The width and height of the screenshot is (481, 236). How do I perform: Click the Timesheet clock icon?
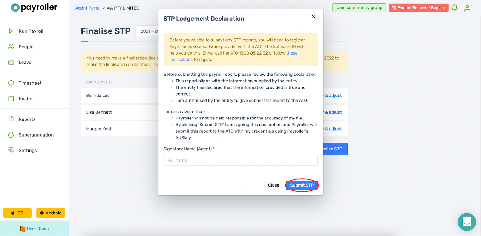(x=11, y=83)
